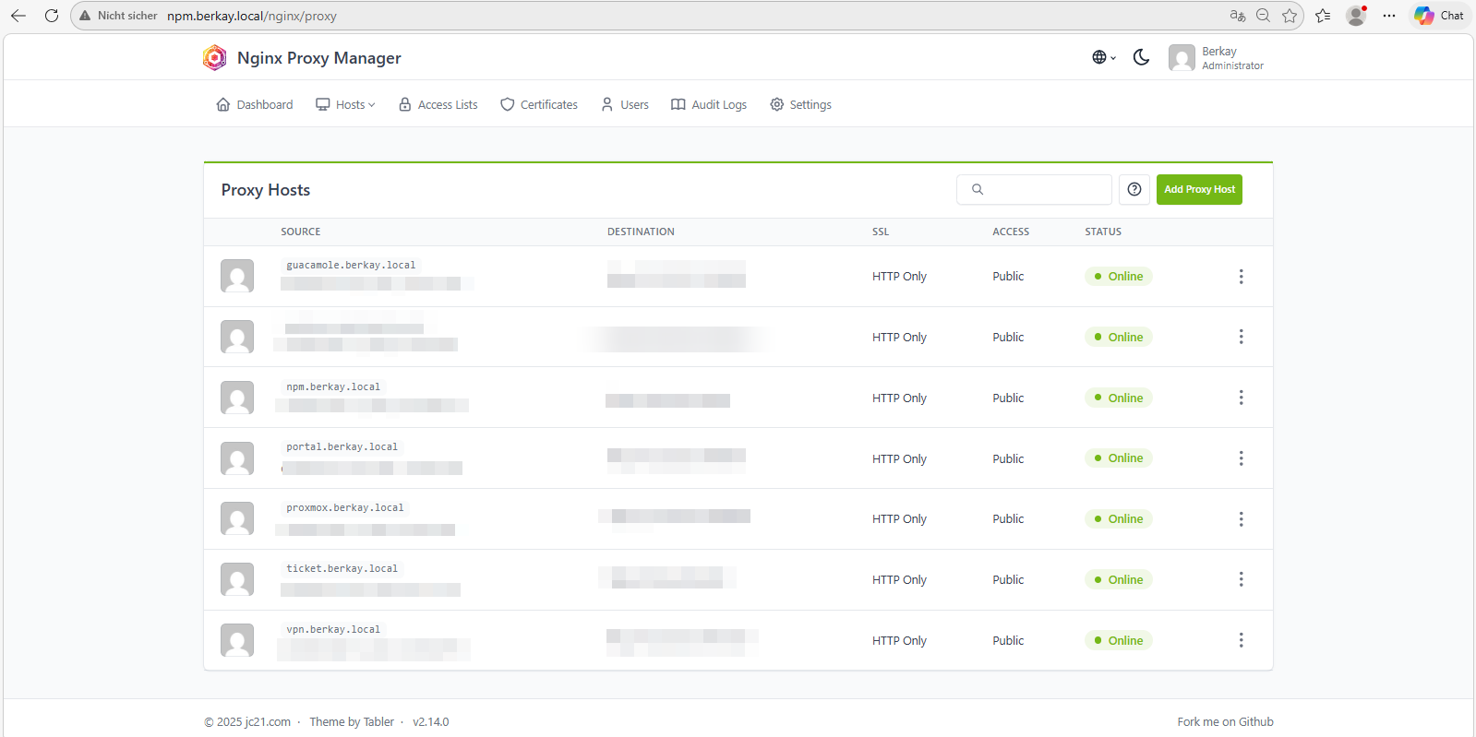1476x737 pixels.
Task: Go to the Dashboard tab
Action: click(255, 105)
